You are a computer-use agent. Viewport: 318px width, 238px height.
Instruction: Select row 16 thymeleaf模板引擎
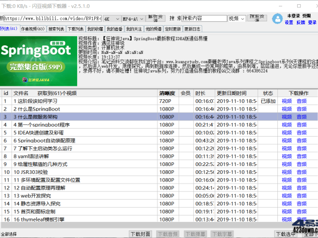[x=159, y=219]
